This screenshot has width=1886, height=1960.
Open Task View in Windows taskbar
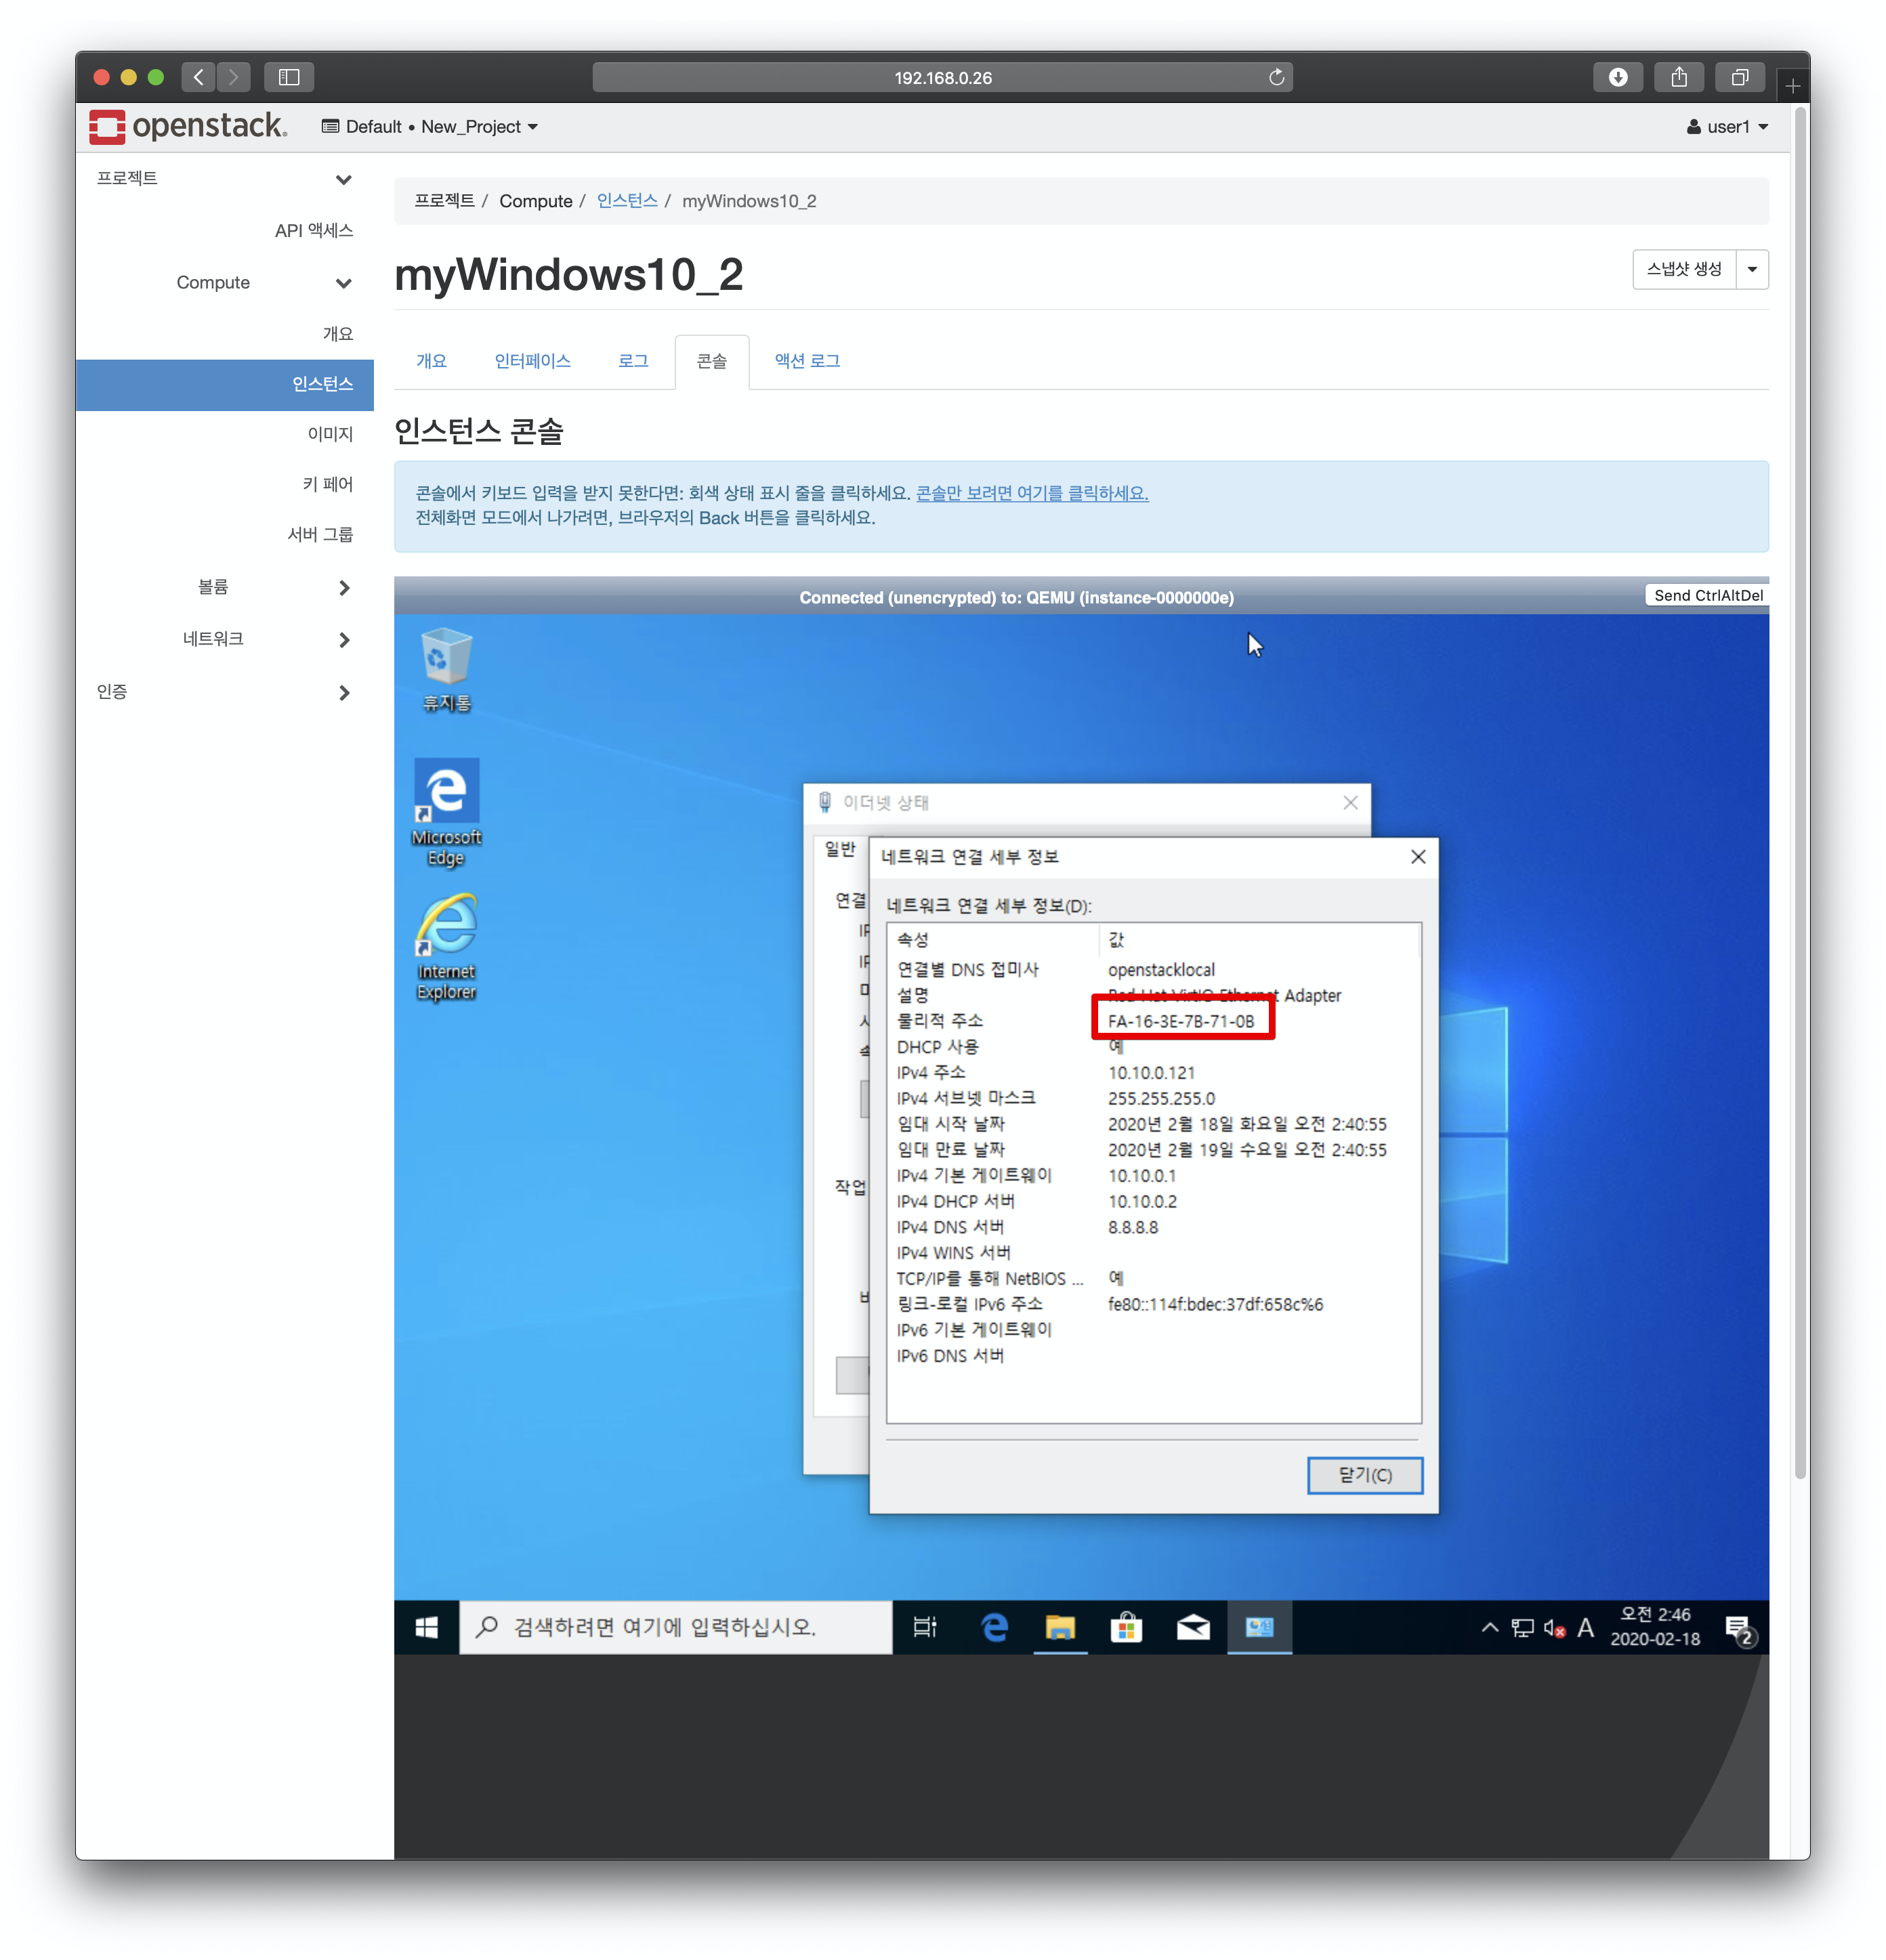[x=925, y=1627]
